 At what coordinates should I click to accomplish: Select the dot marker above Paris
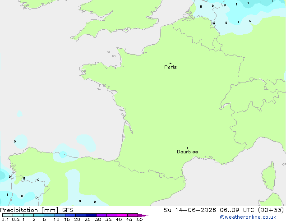[171, 63]
